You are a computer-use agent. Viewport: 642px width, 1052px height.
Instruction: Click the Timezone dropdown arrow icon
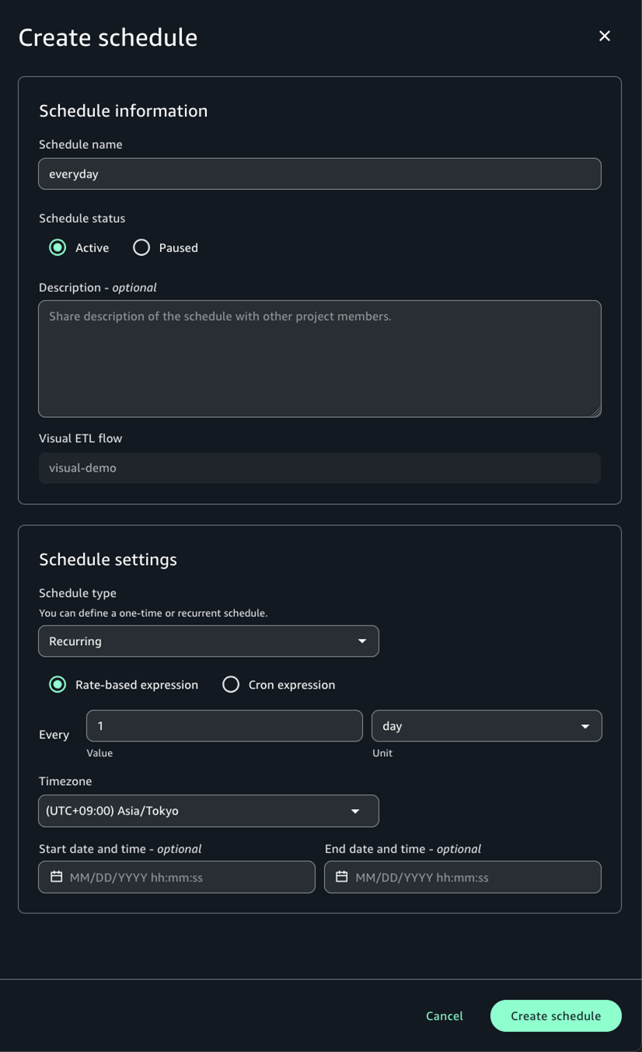(355, 811)
